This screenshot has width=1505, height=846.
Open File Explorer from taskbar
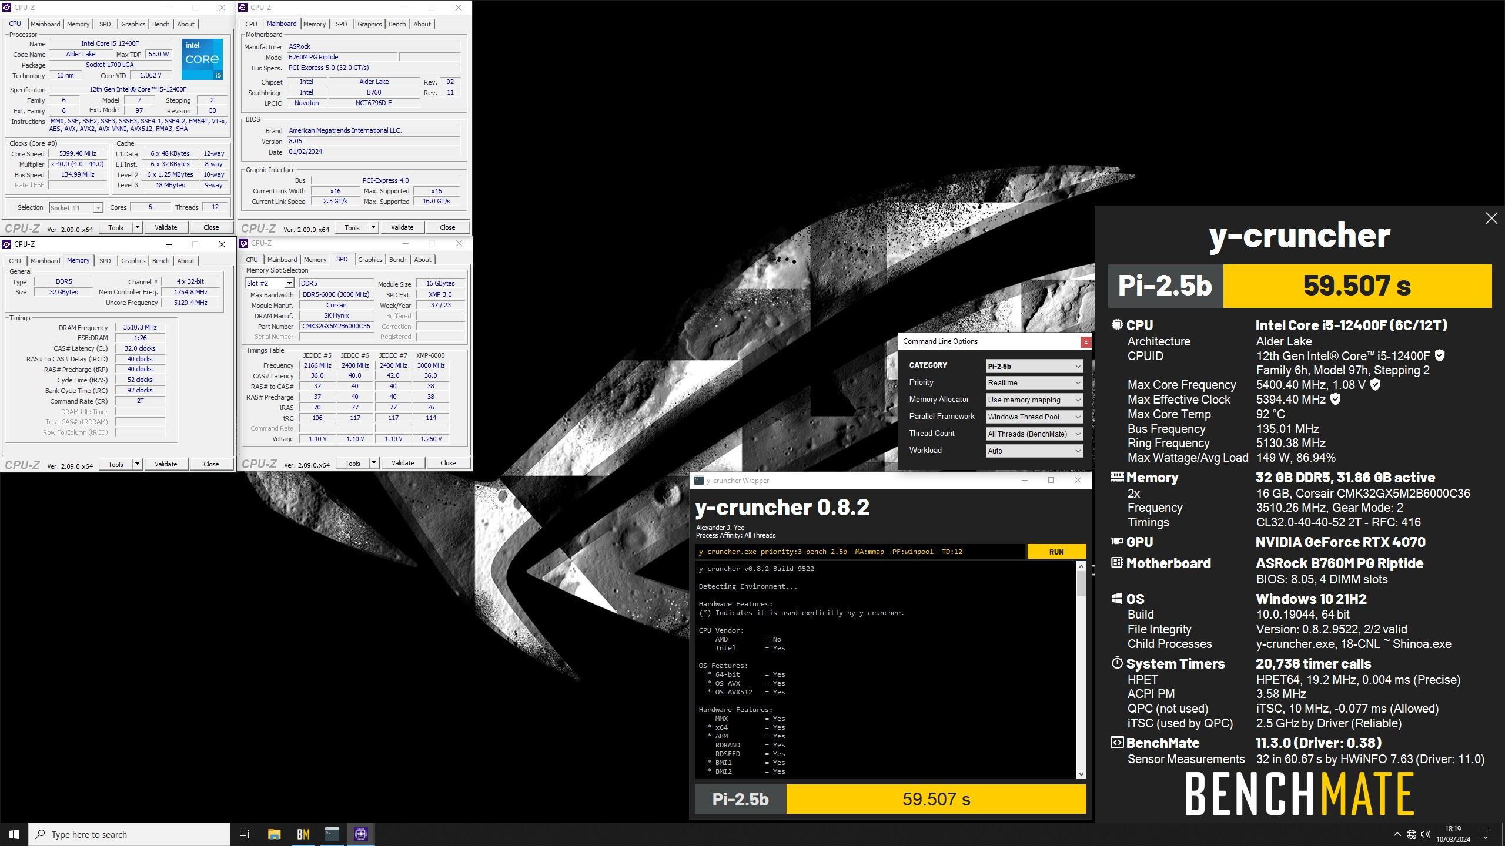(x=274, y=834)
